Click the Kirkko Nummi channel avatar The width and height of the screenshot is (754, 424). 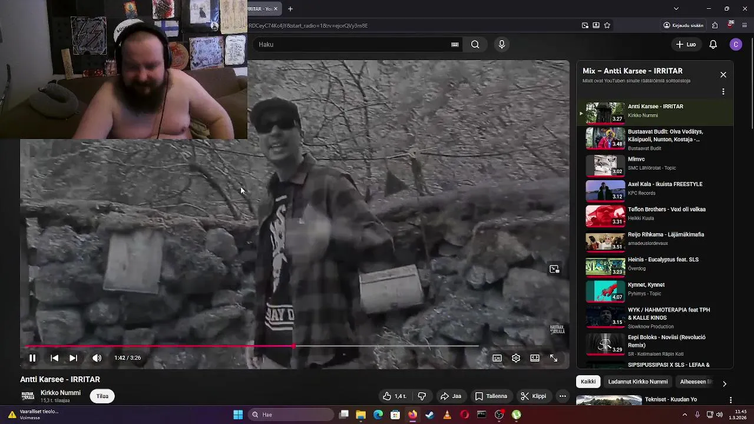click(x=28, y=396)
